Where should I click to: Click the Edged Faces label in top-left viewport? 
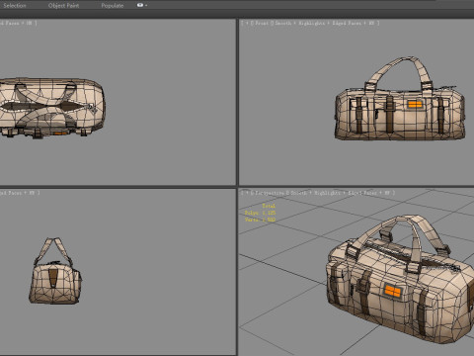11,23
